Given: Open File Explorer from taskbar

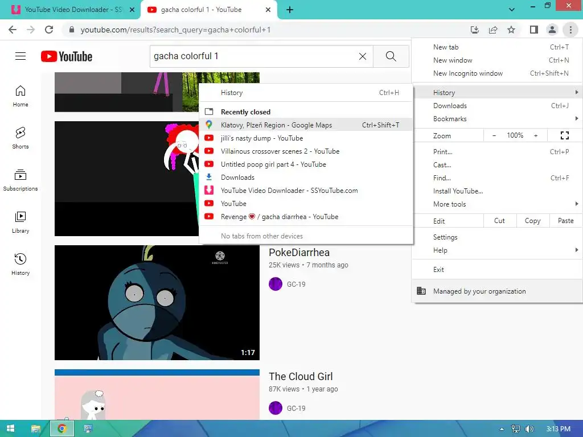Looking at the screenshot, I should (x=35, y=428).
